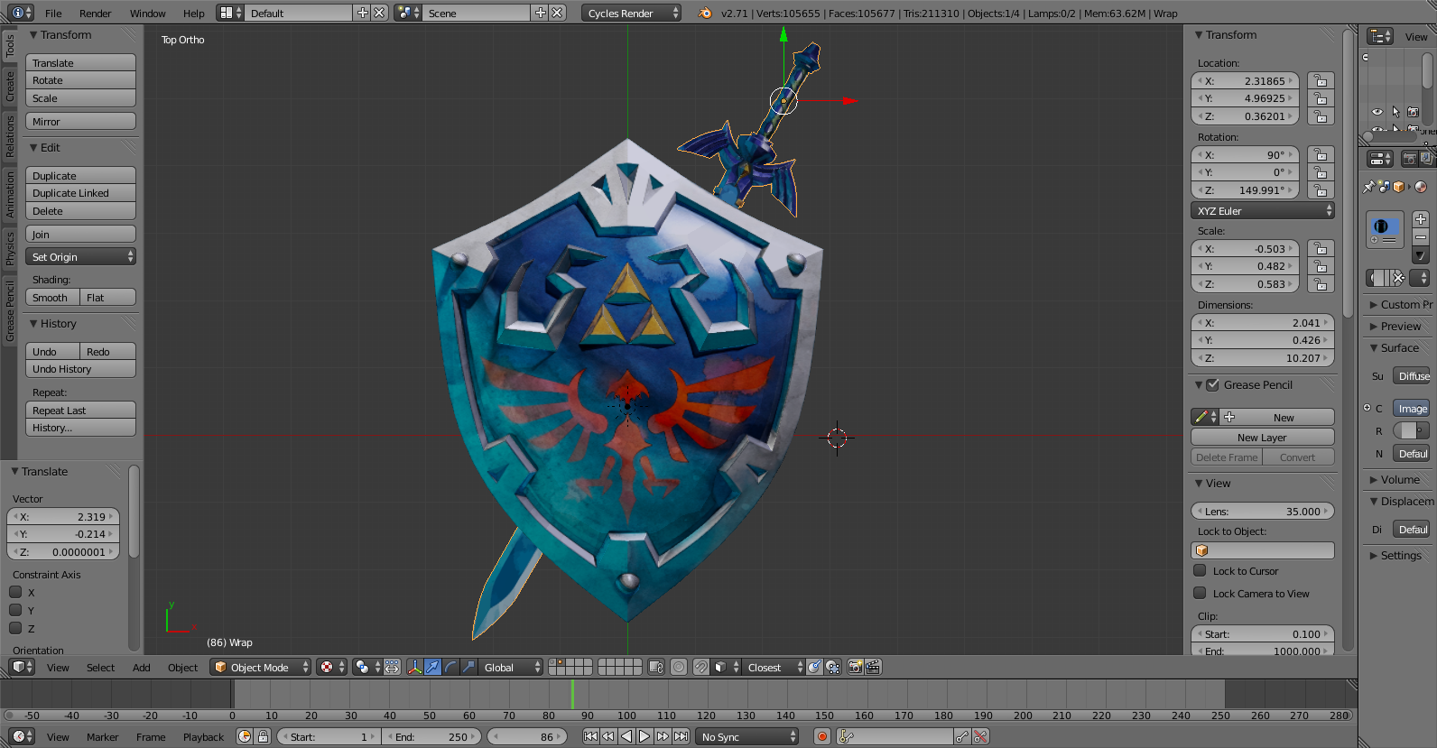Open the File menu
This screenshot has height=748, width=1437.
(x=53, y=14)
